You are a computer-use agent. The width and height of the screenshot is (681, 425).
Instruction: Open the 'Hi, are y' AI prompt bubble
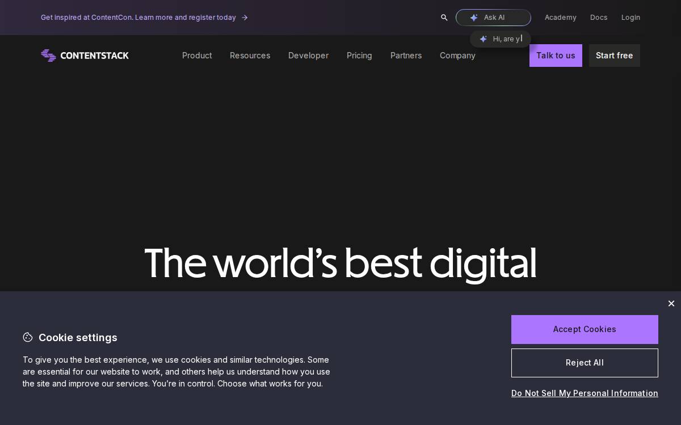pos(501,39)
